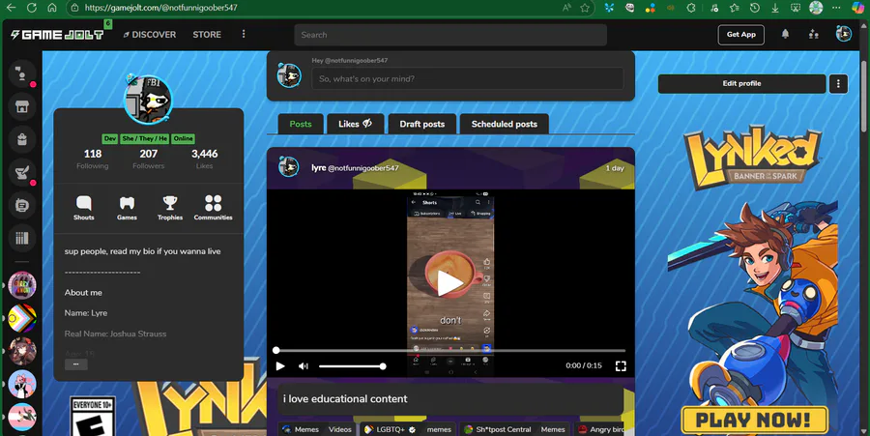Open the library sidebar icon
The height and width of the screenshot is (436, 870).
pyautogui.click(x=21, y=238)
